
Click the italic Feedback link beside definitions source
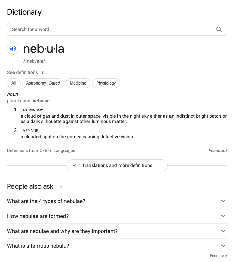coord(218,151)
